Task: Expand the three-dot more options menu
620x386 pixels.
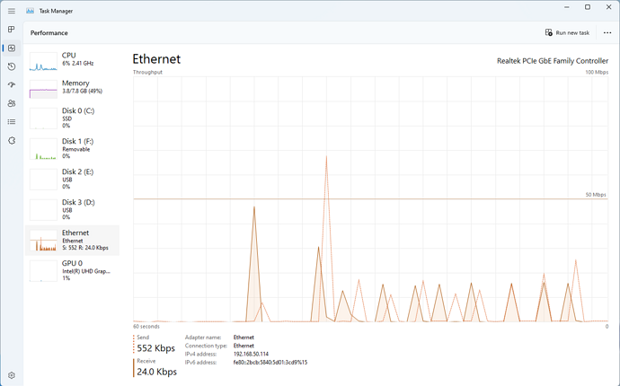Action: [607, 32]
